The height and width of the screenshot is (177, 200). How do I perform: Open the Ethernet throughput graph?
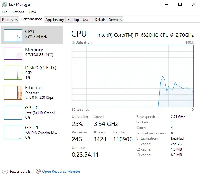pyautogui.click(x=13, y=92)
